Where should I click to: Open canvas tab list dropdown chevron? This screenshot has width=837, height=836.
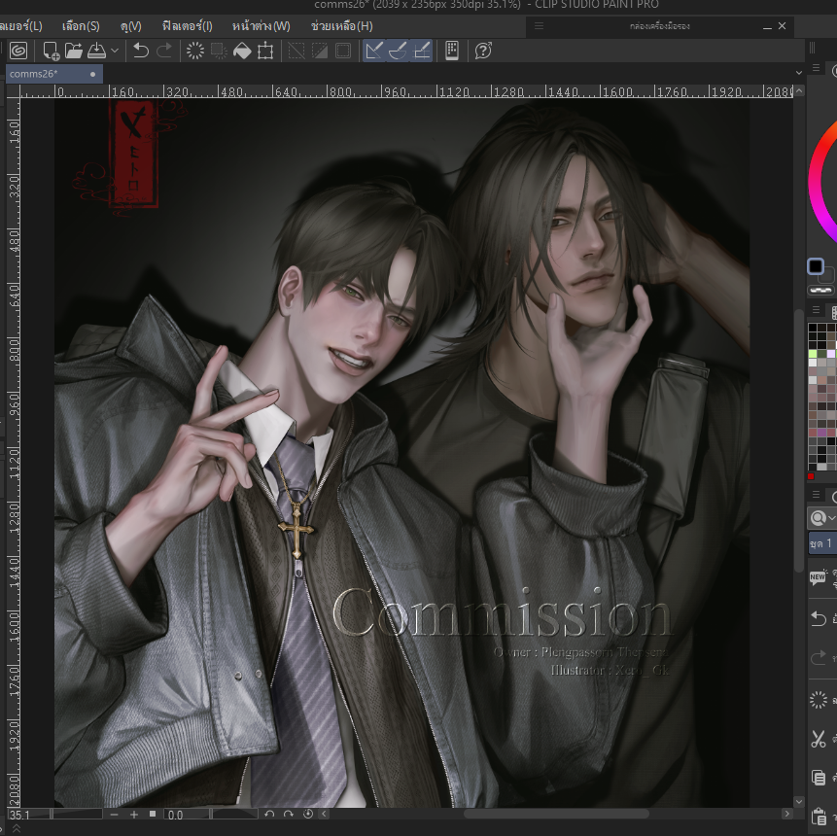click(798, 73)
